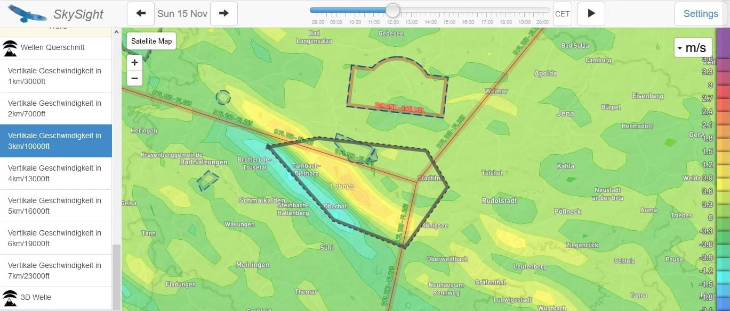Open the m/s units dropdown
The height and width of the screenshot is (311, 730).
click(x=693, y=48)
